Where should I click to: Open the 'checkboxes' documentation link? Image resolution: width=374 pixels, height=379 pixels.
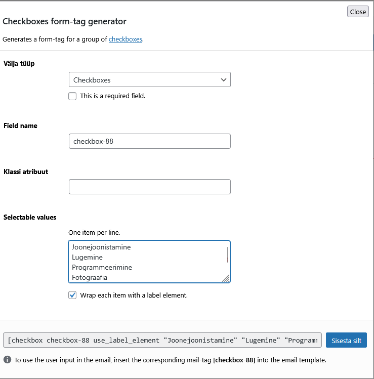click(126, 39)
